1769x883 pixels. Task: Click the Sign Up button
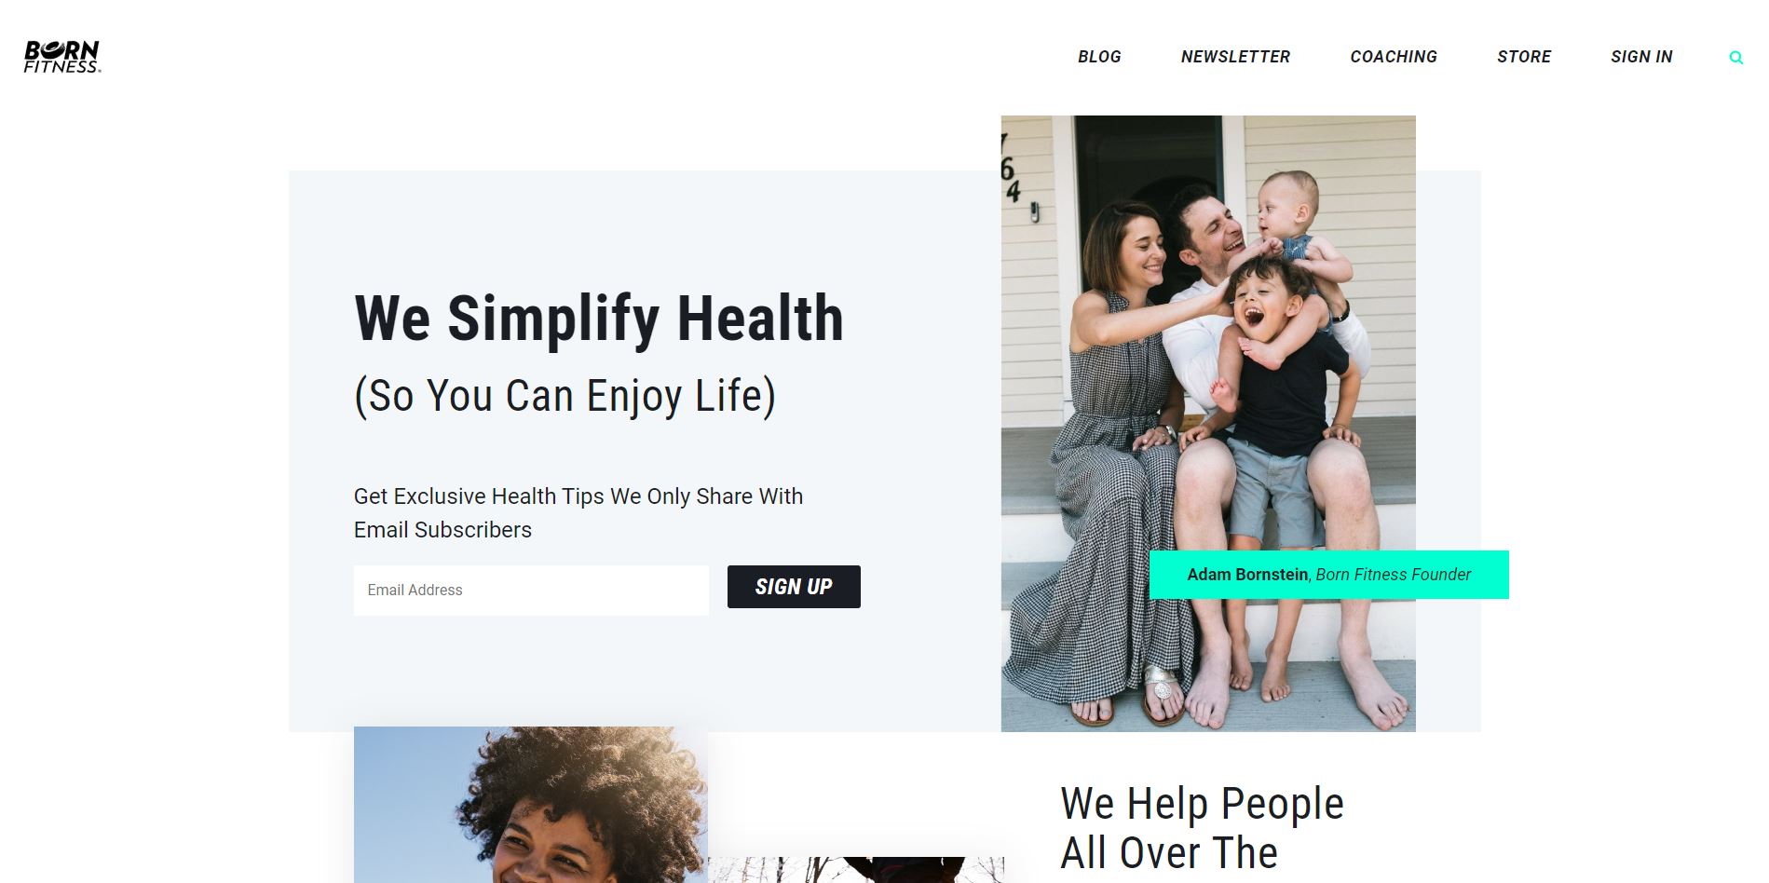(x=794, y=587)
